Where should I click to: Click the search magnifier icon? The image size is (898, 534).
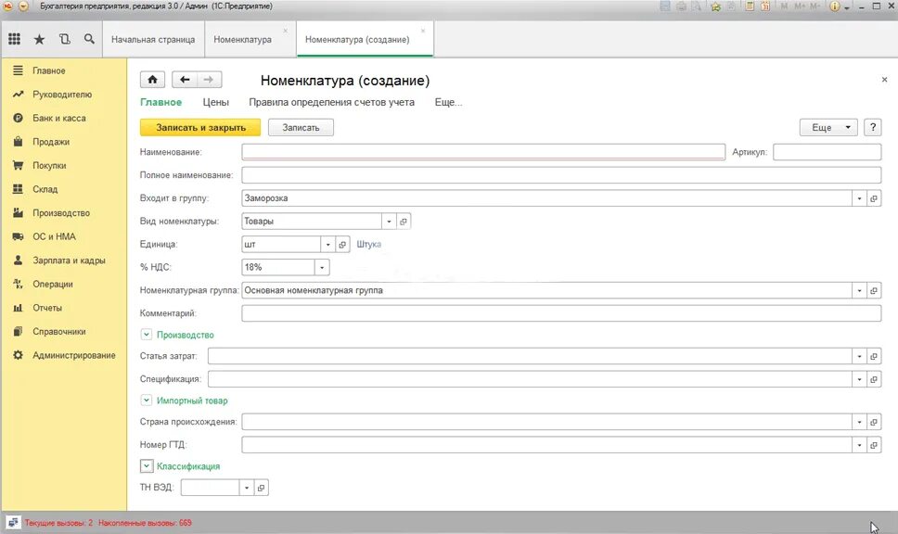[89, 39]
